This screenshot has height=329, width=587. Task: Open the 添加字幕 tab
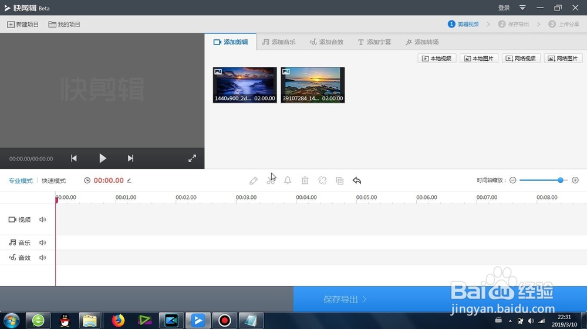[374, 42]
